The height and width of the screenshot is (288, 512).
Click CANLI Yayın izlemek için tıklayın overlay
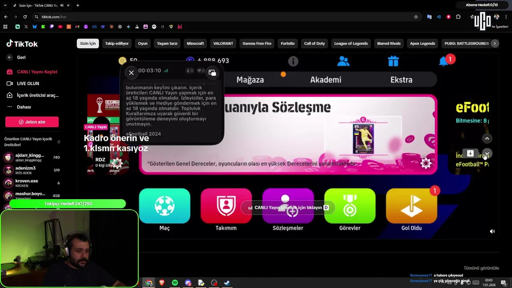pyautogui.click(x=288, y=208)
